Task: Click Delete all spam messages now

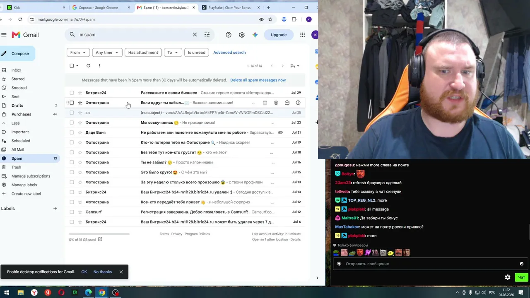Action: pos(258,80)
